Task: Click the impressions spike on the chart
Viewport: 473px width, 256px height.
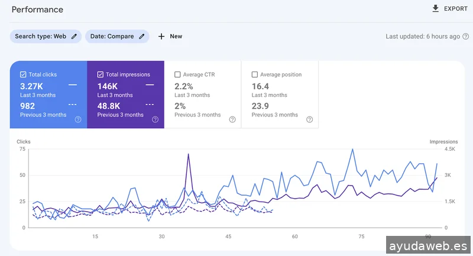Action: tap(188, 155)
